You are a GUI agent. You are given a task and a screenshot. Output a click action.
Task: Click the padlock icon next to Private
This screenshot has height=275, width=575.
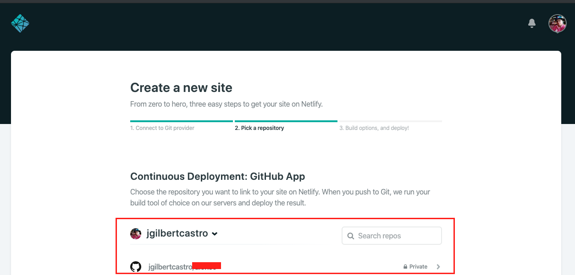click(x=404, y=266)
